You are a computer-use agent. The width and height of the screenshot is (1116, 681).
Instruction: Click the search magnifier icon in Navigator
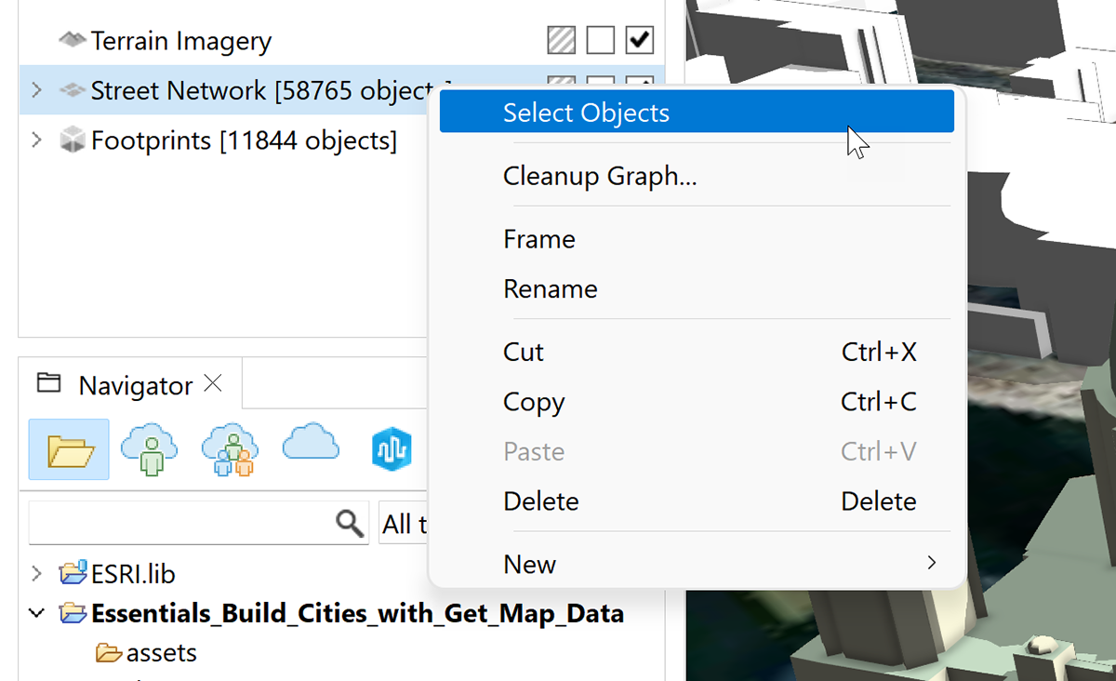coord(350,525)
